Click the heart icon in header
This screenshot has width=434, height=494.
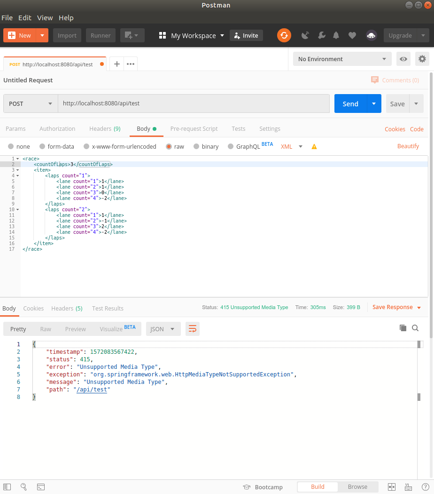tap(352, 35)
